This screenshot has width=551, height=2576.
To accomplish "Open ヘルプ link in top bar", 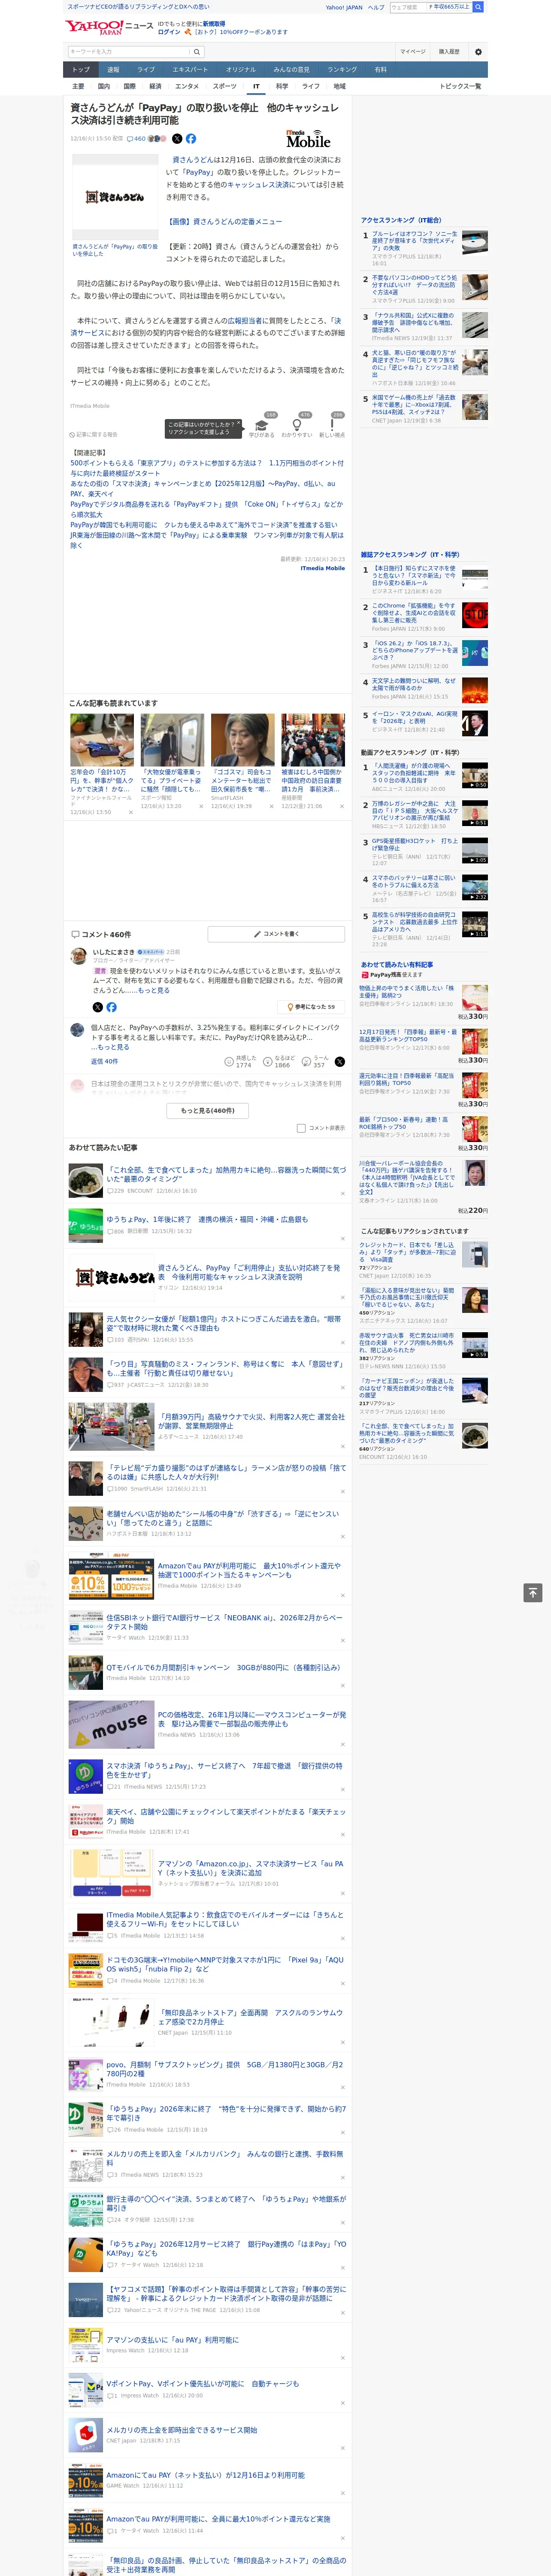I will [376, 7].
